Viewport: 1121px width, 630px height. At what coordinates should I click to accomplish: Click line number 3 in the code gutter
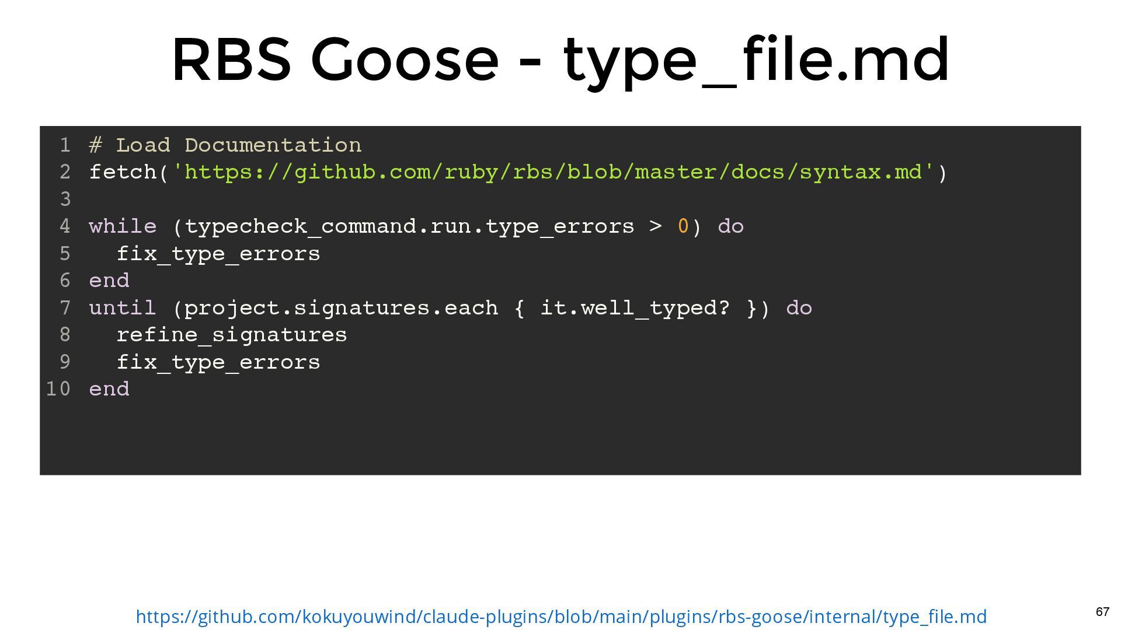[x=65, y=199]
